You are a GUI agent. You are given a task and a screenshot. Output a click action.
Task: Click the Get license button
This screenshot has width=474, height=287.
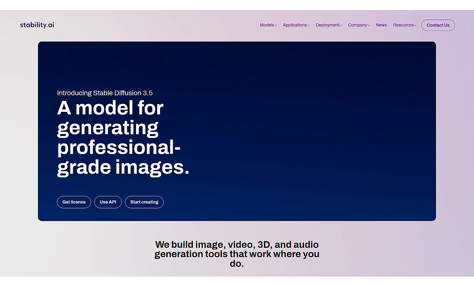[74, 202]
